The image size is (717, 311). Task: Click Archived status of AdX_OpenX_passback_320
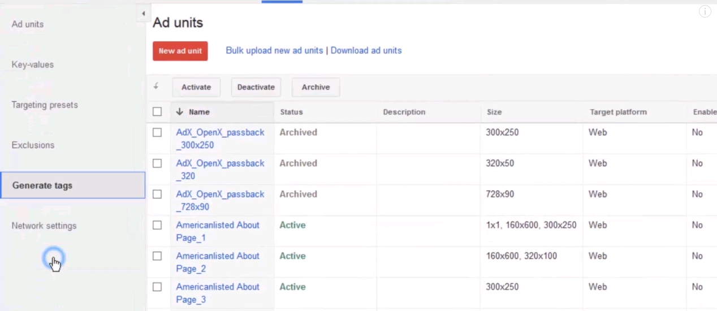pos(298,163)
